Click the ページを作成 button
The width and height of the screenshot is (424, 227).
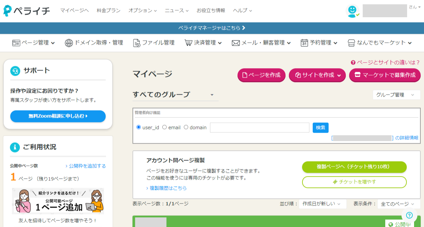pyautogui.click(x=261, y=75)
